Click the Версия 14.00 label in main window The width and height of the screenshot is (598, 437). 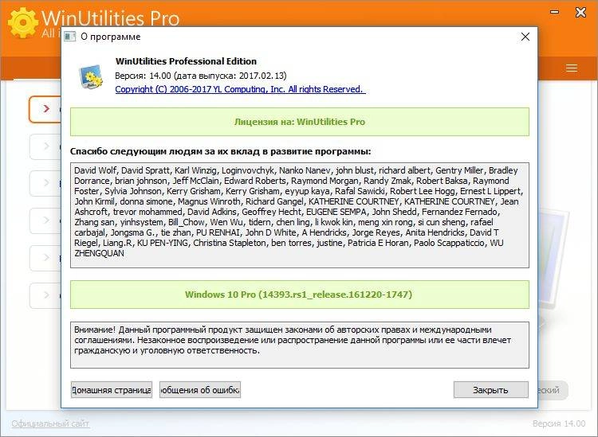click(559, 423)
